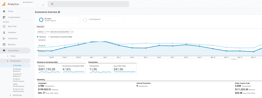Expand the Goals section in the sidebar

coord(8,56)
